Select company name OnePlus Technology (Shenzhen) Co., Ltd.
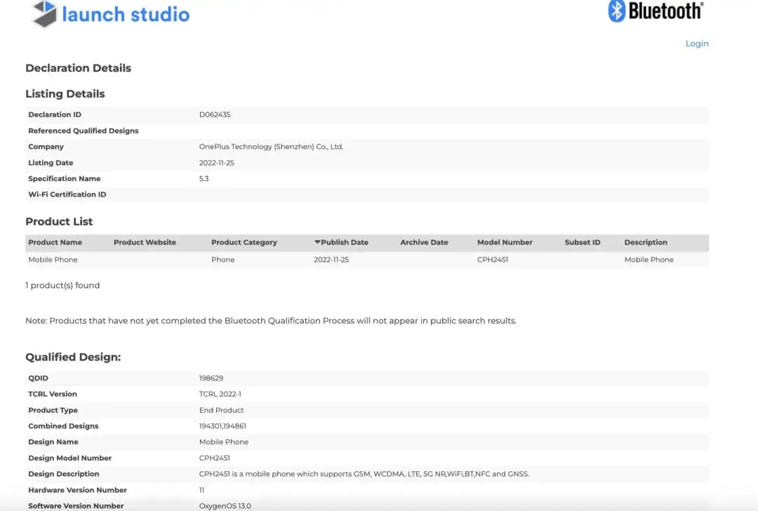The width and height of the screenshot is (758, 511). [271, 147]
